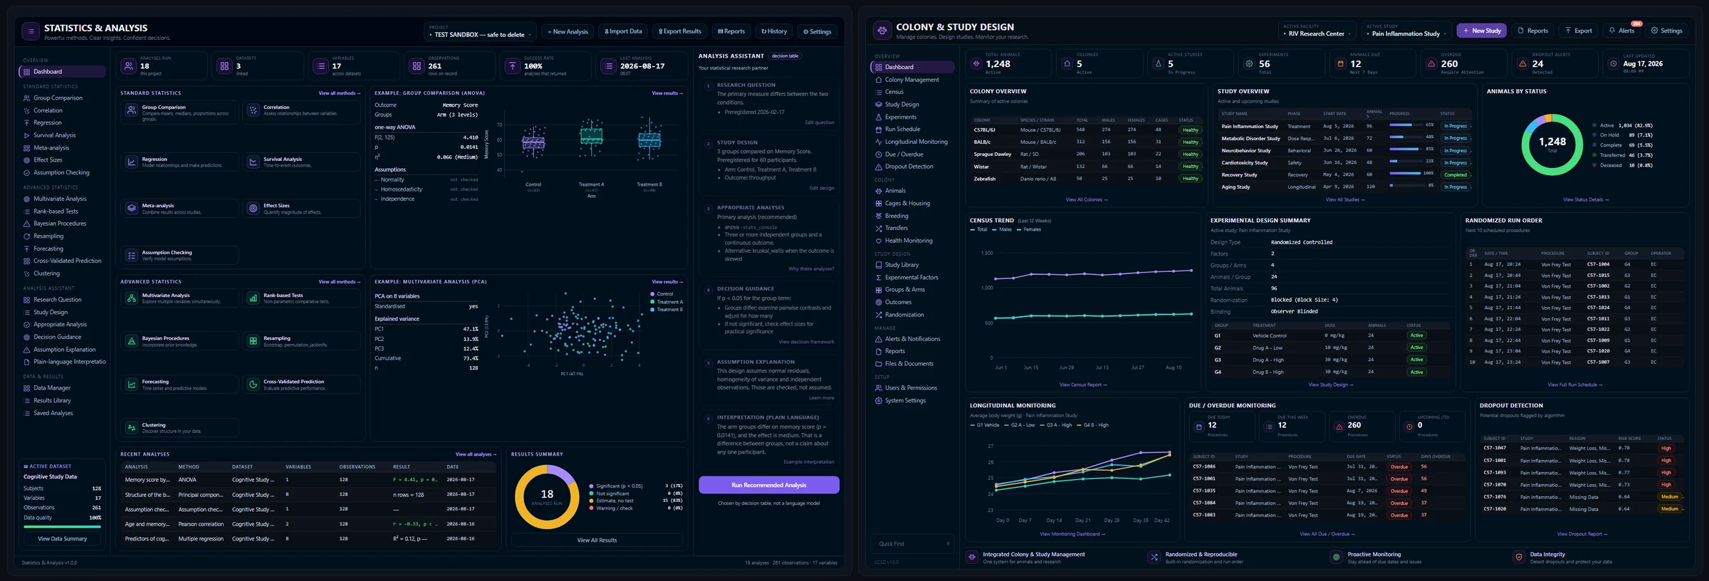Image resolution: width=1709 pixels, height=581 pixels.
Task: Open Resampling in the Statistics sidebar
Action: [48, 236]
